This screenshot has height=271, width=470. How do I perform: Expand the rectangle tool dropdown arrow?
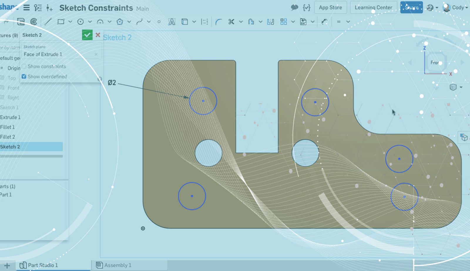tap(70, 22)
